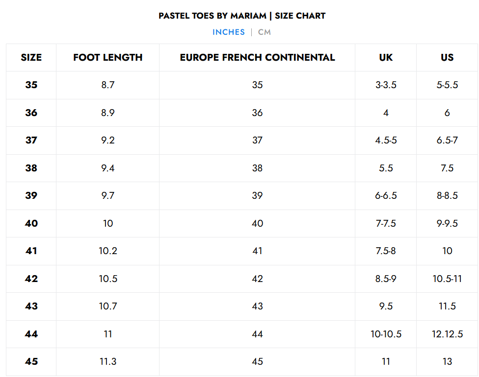The height and width of the screenshot is (377, 479).
Task: Click US size 10.5-11 cell
Action: pos(447,279)
